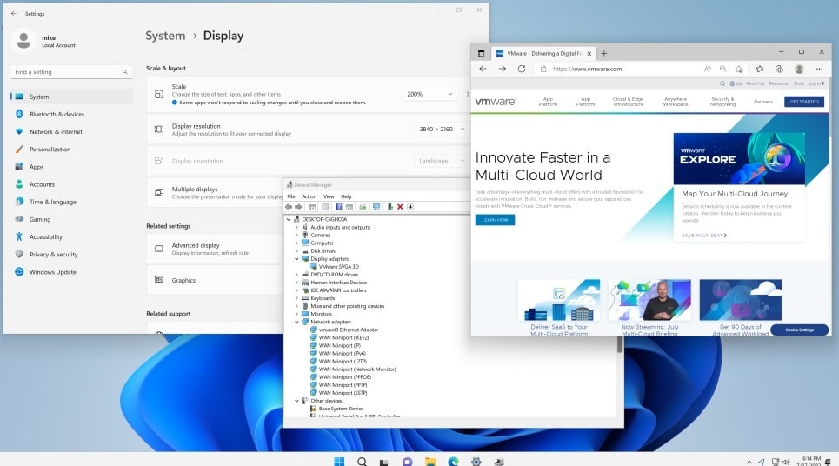Image resolution: width=839 pixels, height=466 pixels.
Task: Open Device Manager View menu
Action: (x=329, y=196)
